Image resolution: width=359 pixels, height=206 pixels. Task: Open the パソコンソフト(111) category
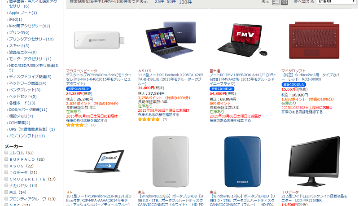(27, 136)
